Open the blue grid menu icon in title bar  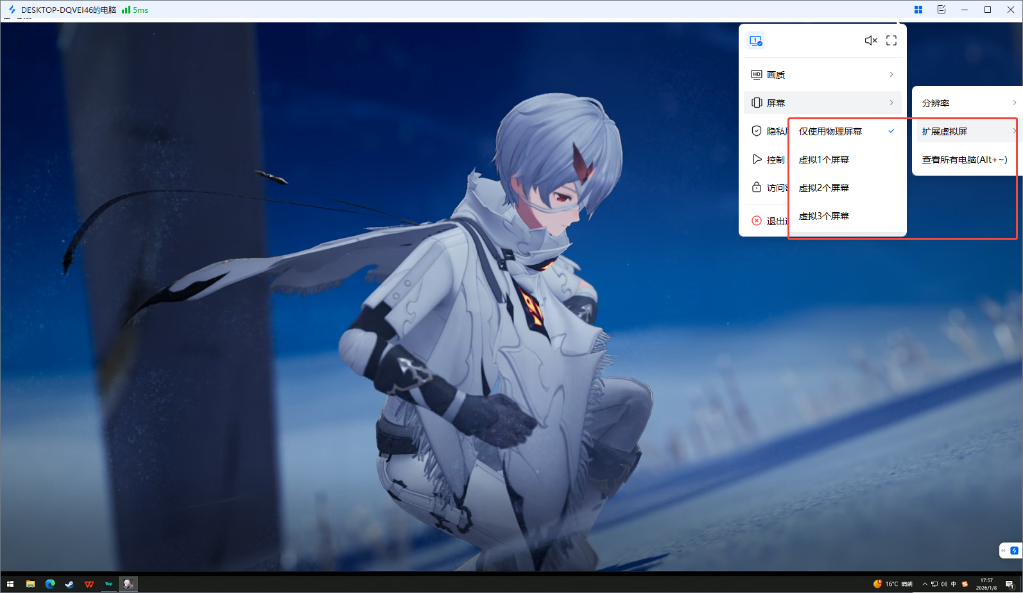coord(918,10)
